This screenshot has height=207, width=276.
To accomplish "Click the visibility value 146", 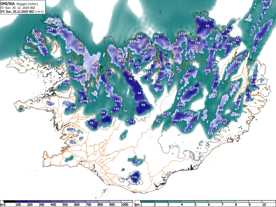I will pos(176,120).
